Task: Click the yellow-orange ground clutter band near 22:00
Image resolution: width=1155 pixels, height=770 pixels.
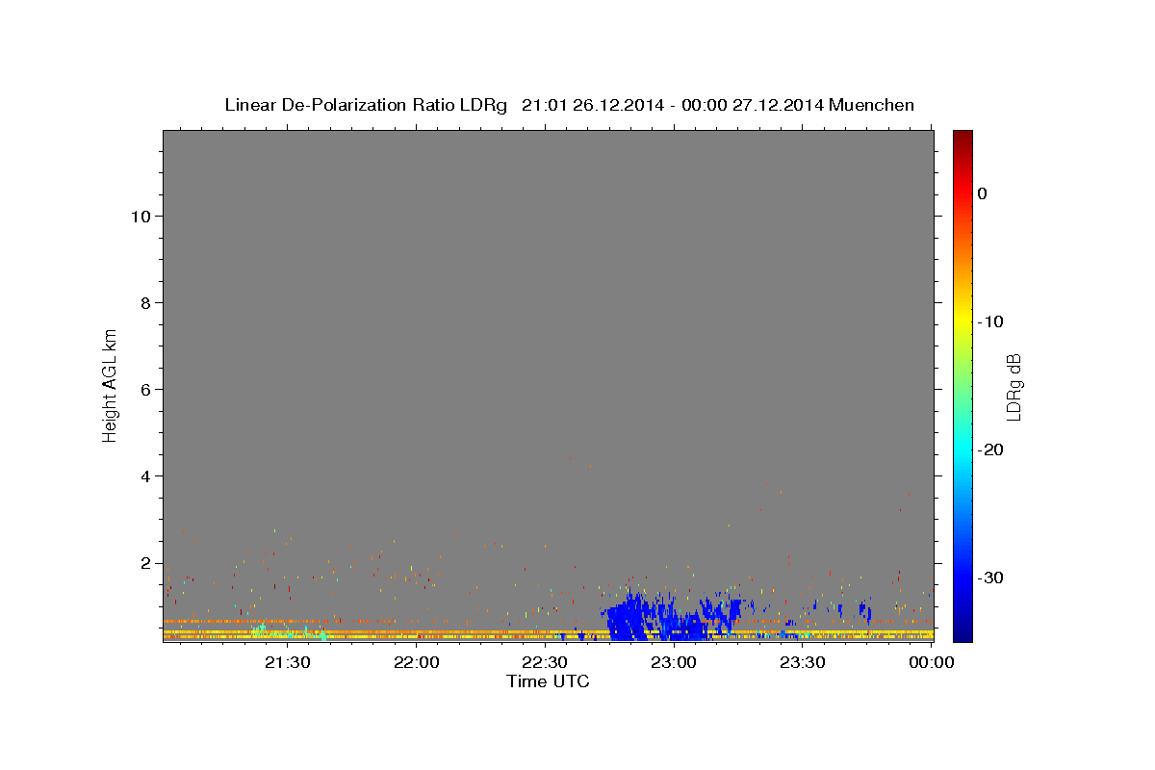Action: (416, 634)
